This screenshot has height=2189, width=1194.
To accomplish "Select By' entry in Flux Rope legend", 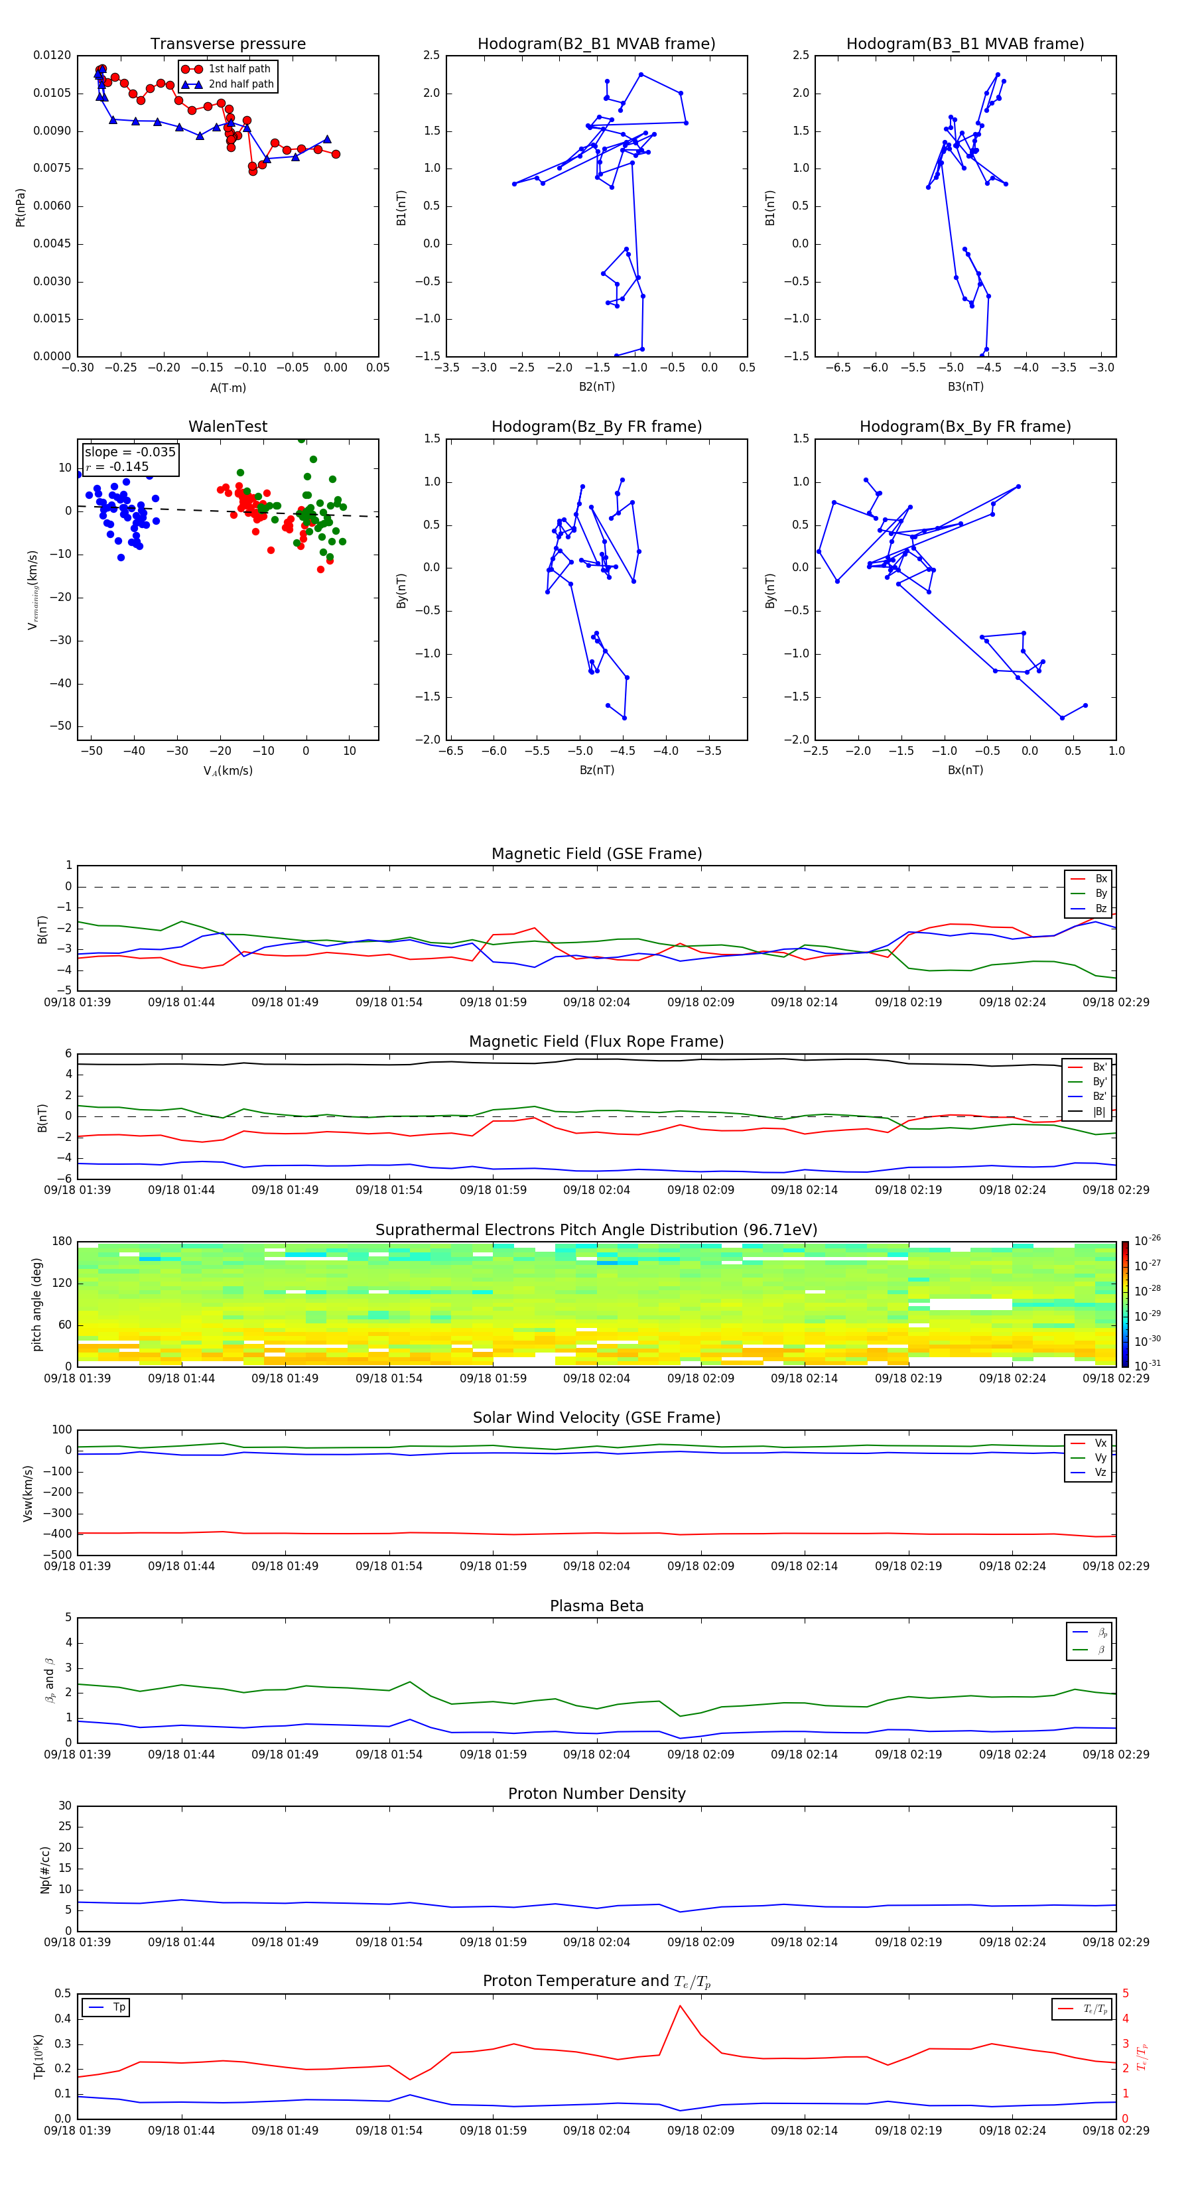I will tap(1088, 1082).
